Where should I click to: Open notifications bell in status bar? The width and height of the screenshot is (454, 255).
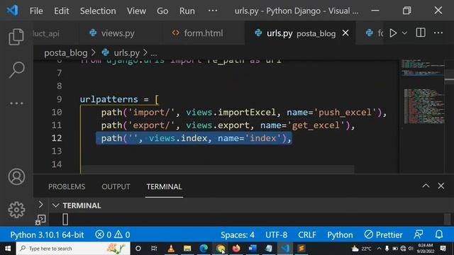(x=439, y=234)
